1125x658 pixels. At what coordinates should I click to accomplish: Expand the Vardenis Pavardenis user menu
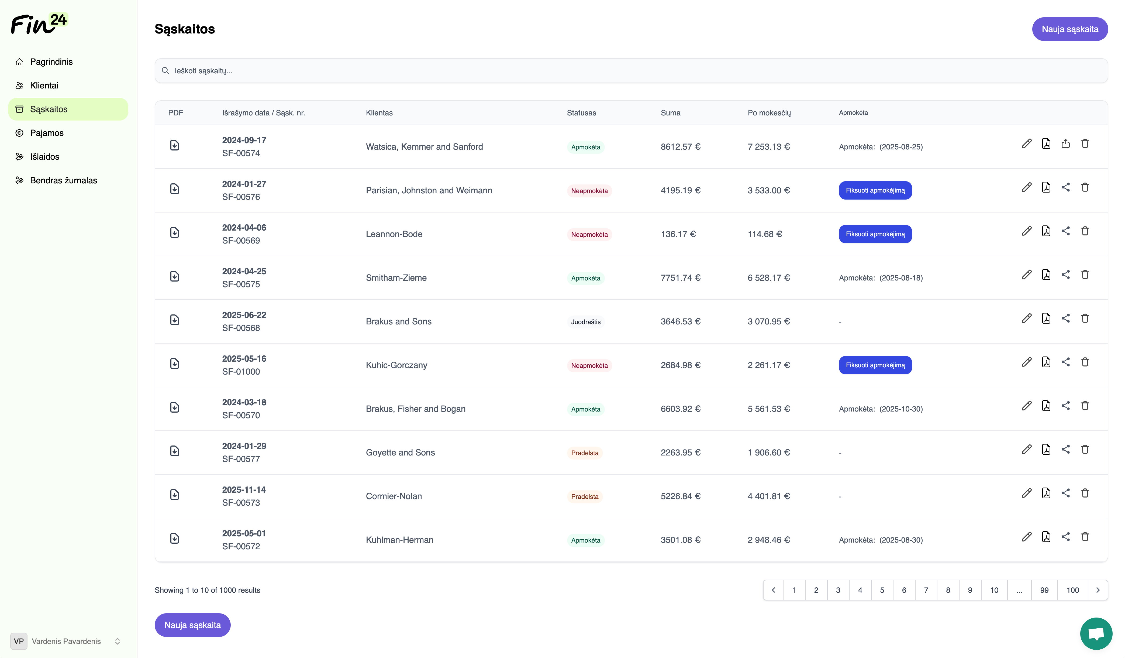tap(118, 641)
